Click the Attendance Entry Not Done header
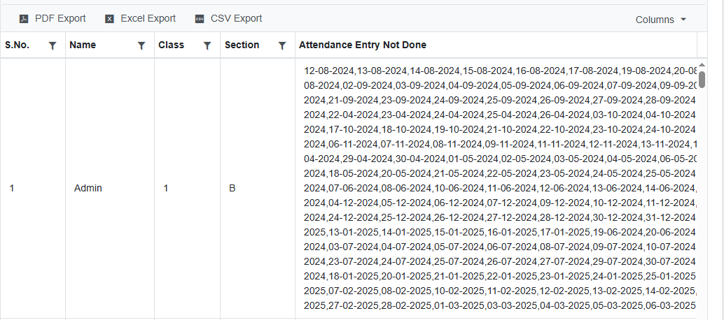Viewport: 724px width, 320px height. [x=363, y=45]
